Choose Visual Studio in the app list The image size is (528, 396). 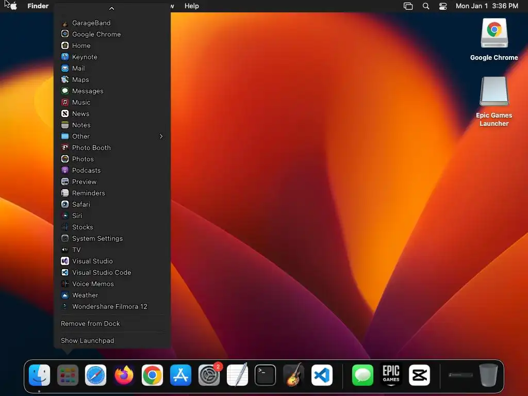112,261
